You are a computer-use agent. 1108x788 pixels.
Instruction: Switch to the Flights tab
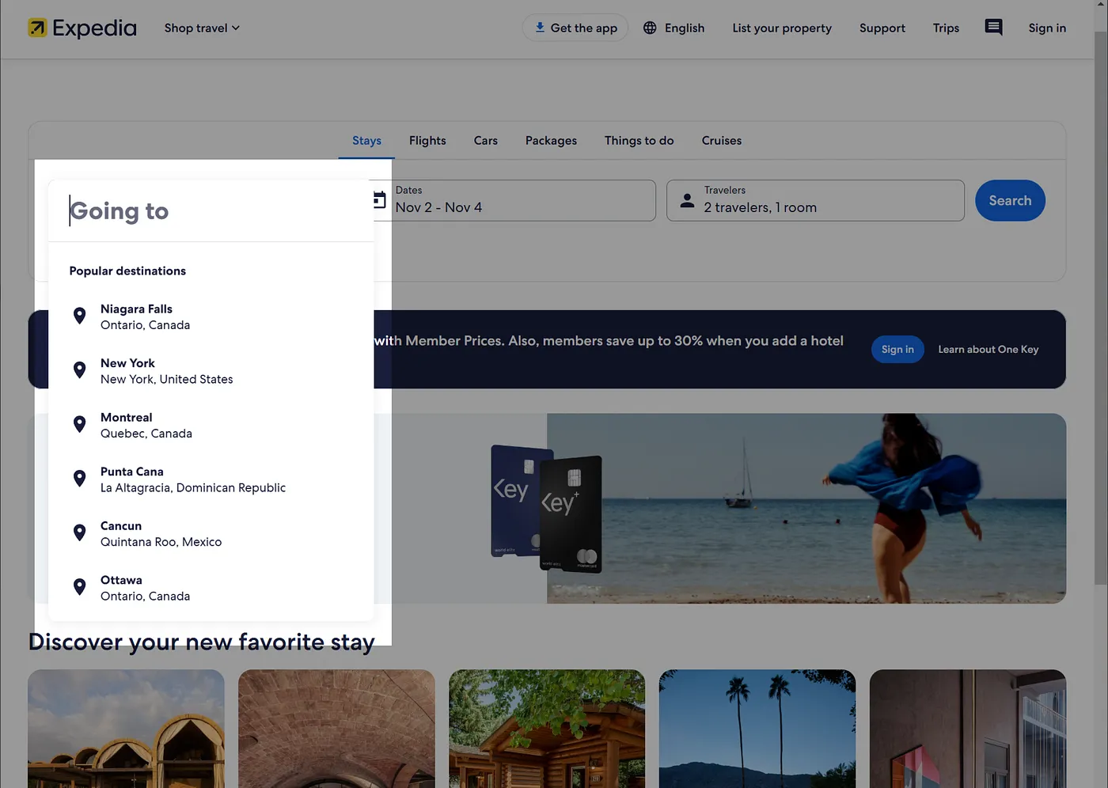pyautogui.click(x=427, y=141)
